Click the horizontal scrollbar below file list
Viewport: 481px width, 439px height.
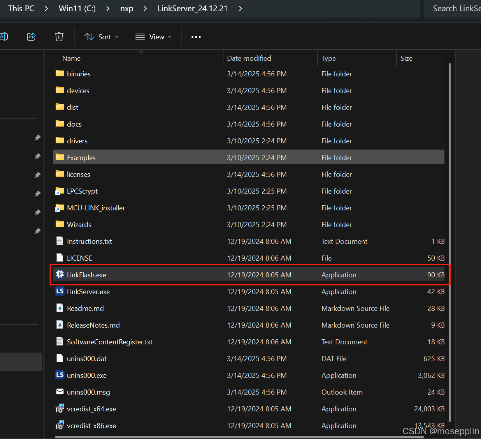(x=239, y=437)
